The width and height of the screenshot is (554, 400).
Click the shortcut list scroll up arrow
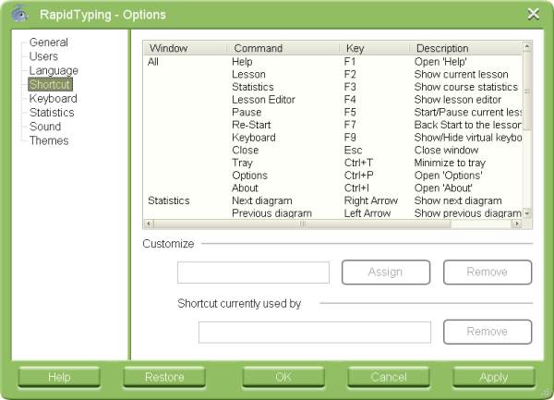pyautogui.click(x=527, y=46)
